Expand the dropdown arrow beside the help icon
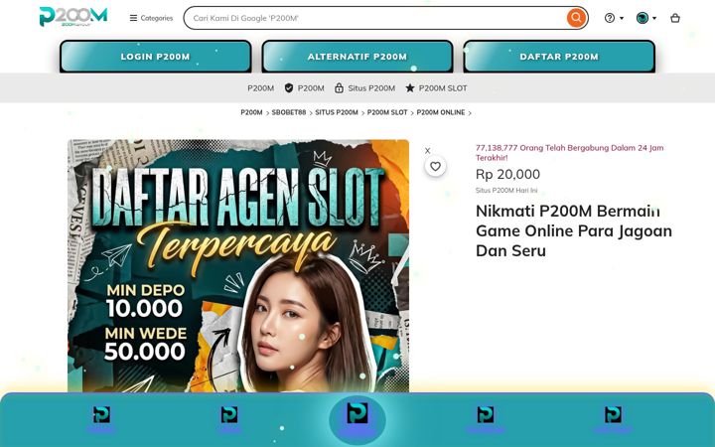715x447 pixels. coord(622,18)
